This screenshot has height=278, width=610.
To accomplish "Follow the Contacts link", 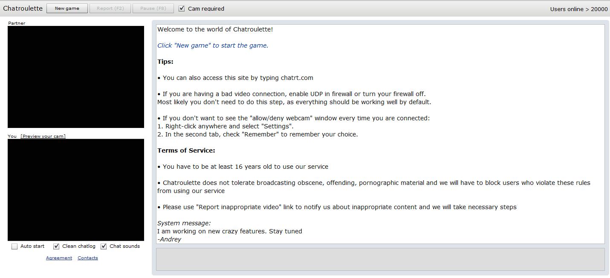I will pyautogui.click(x=88, y=258).
